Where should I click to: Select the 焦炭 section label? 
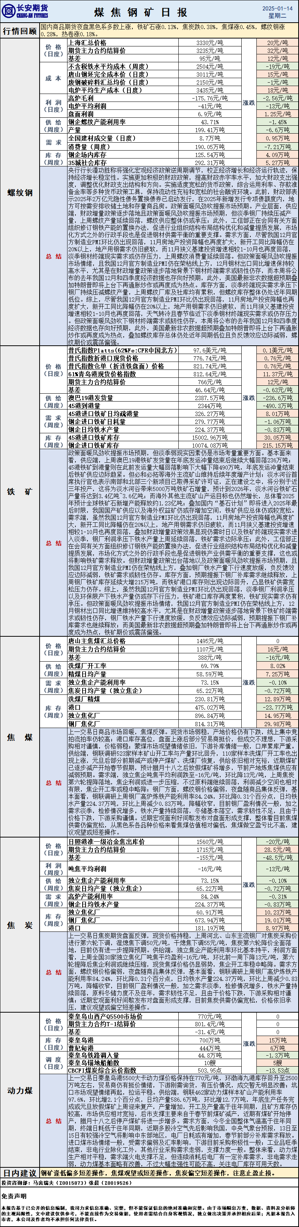pos(20,925)
